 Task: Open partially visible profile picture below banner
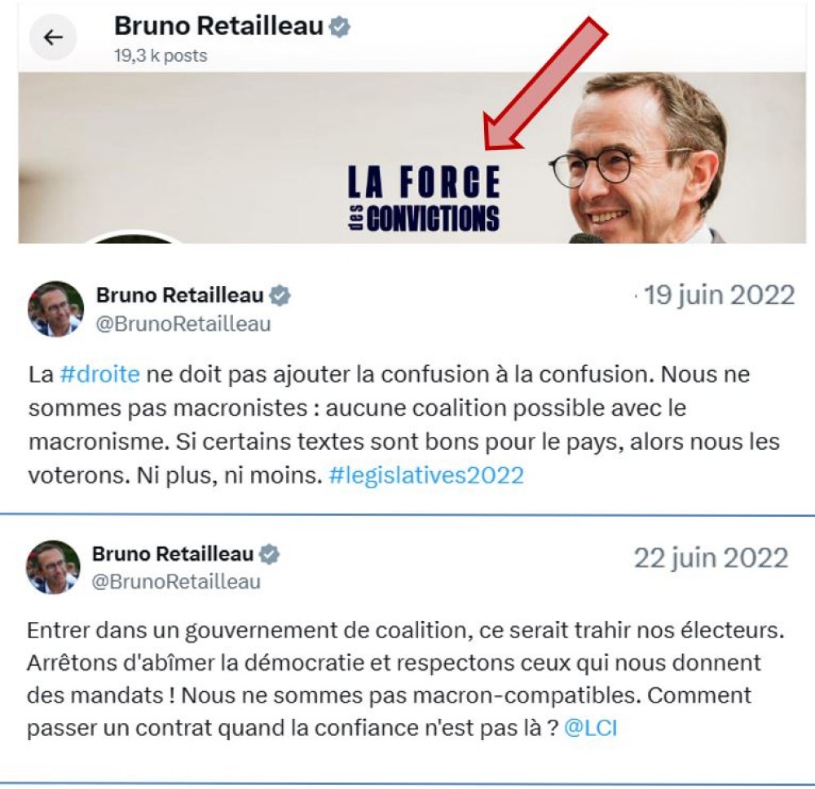point(136,237)
